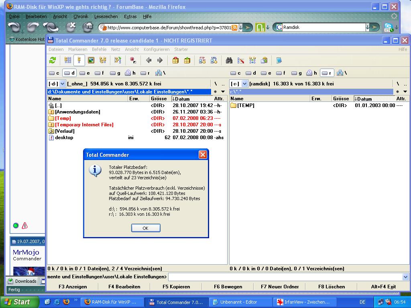Screen dimensions: 411x308
Task: Select drive f in left drive bar
Action: 100,73
